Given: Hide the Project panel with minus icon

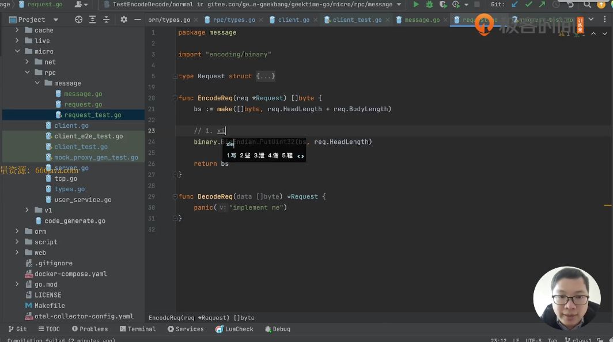Looking at the screenshot, I should click(x=137, y=20).
